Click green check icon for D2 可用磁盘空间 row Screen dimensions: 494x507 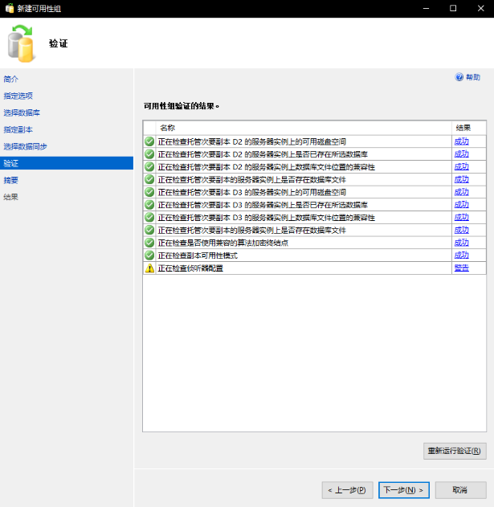(149, 141)
